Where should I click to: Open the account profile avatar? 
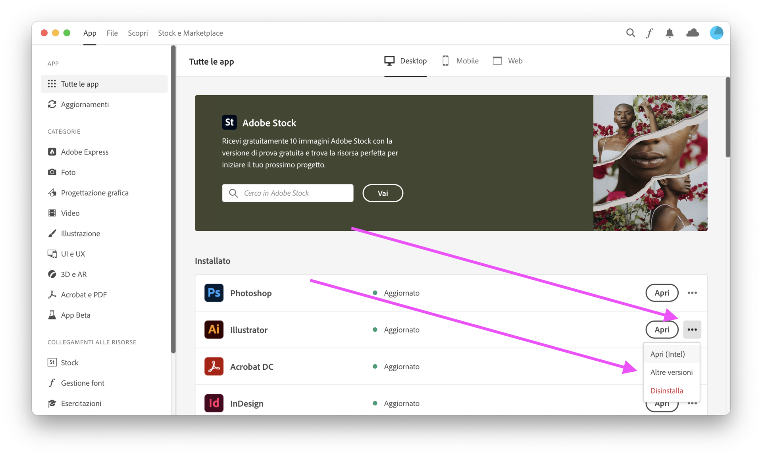716,33
